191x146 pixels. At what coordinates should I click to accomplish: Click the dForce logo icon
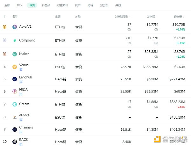[x=15, y=117]
